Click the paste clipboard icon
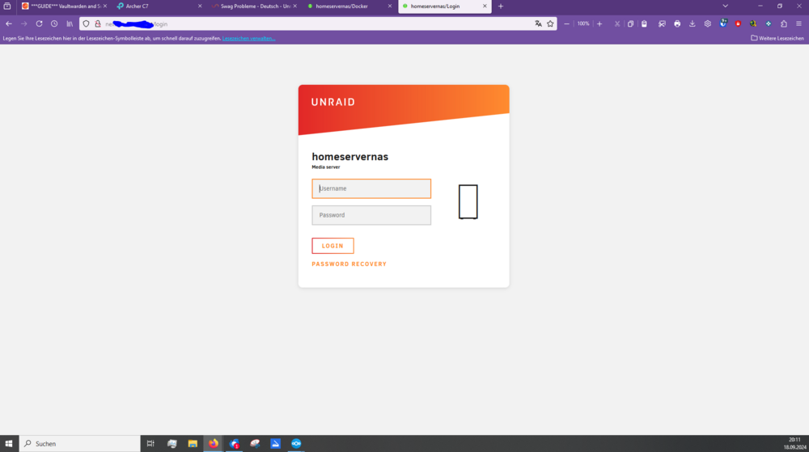The height and width of the screenshot is (452, 809). pyautogui.click(x=645, y=23)
